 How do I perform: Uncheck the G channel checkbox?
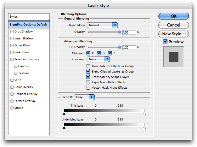[99, 53]
